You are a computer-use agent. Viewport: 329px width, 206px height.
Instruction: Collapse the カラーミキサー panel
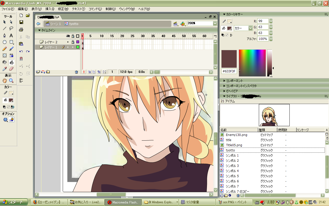point(224,14)
